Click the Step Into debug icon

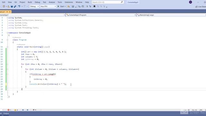click(x=80, y=6)
